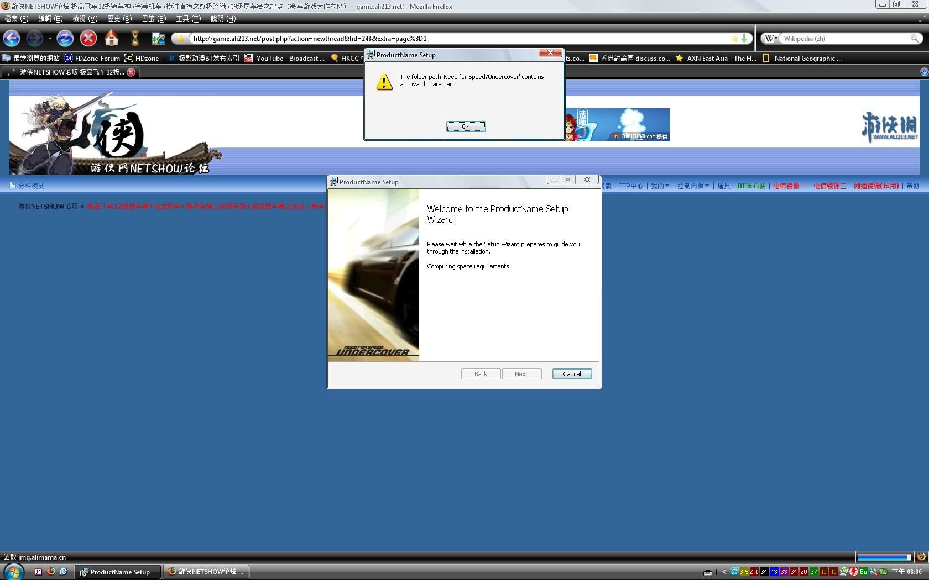Open the 电信镜像一 mirror link
Image resolution: width=929 pixels, height=580 pixels.
[x=789, y=186]
